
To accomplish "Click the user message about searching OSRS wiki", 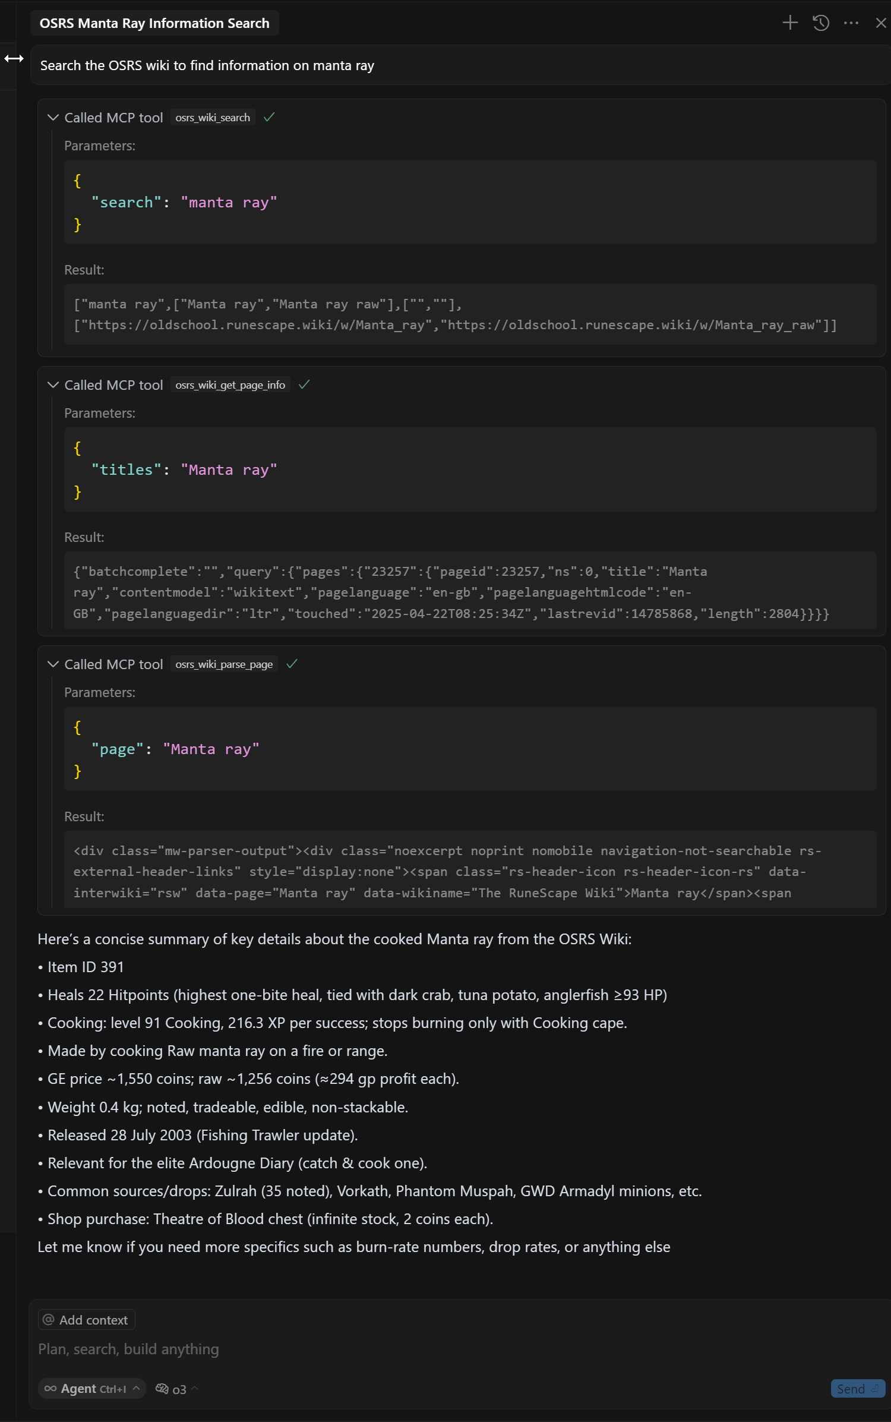I will coord(207,65).
